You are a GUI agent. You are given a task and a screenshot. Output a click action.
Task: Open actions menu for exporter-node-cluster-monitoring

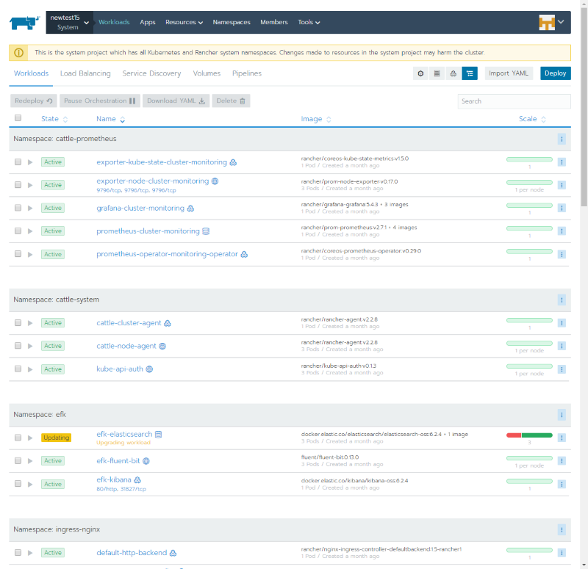(x=562, y=185)
